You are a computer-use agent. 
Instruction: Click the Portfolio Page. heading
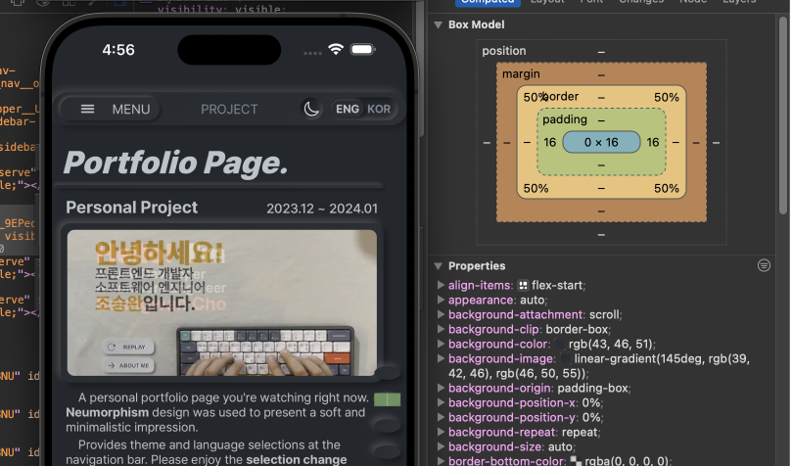[x=176, y=163]
